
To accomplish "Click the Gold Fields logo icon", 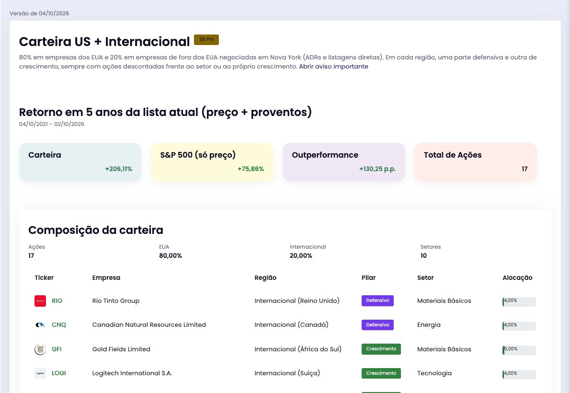I will [x=40, y=349].
